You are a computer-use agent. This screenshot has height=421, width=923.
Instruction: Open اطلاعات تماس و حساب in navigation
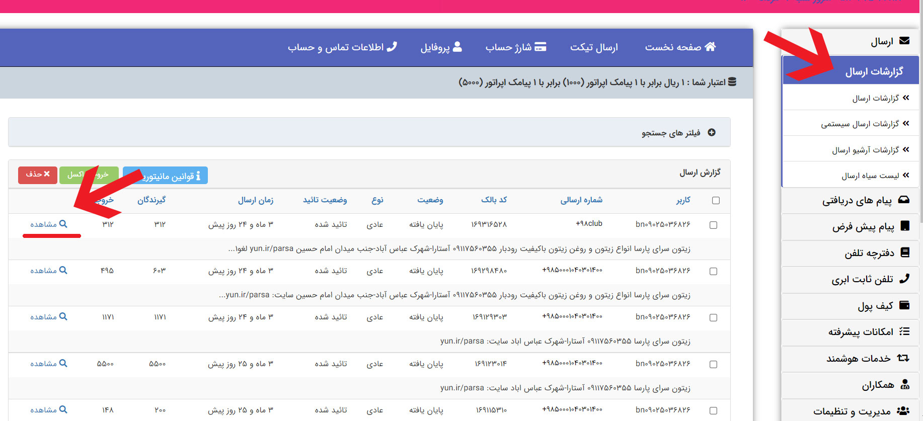[342, 47]
